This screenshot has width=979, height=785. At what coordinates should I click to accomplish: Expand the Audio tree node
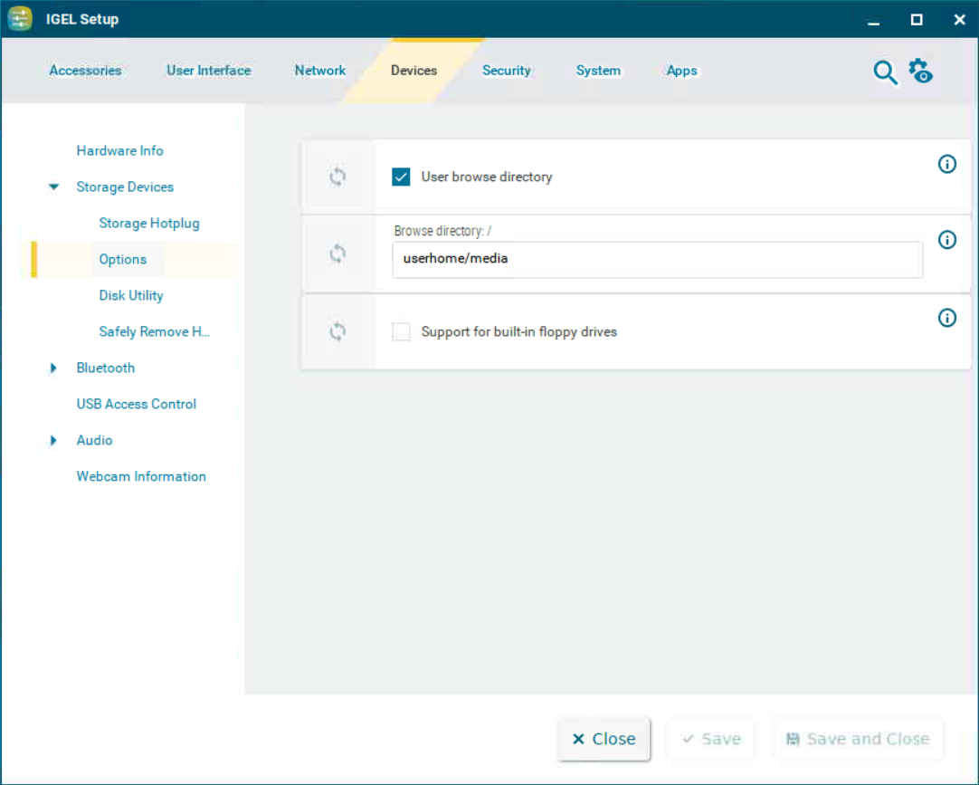54,441
